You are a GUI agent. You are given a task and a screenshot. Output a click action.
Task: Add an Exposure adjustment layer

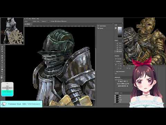coord(125,81)
